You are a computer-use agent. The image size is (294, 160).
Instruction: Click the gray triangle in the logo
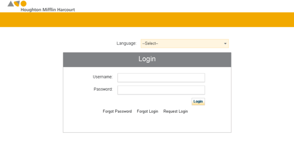[x=11, y=4]
